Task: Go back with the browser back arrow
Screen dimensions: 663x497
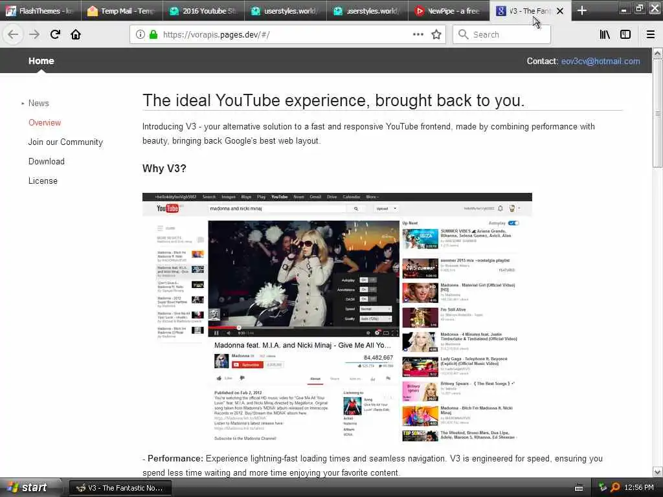Action: pos(13,34)
